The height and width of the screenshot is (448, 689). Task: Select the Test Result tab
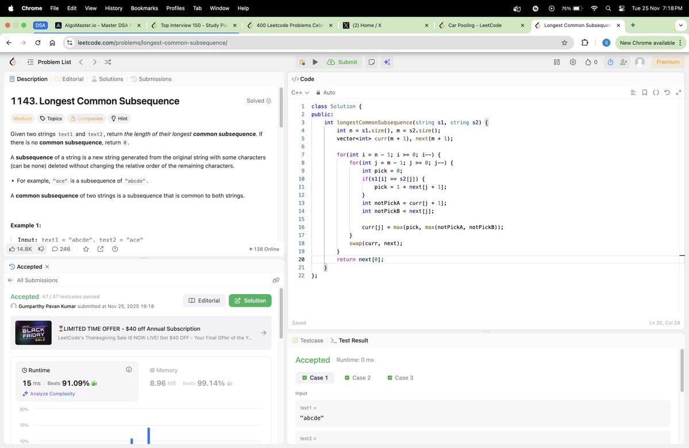pos(349,341)
